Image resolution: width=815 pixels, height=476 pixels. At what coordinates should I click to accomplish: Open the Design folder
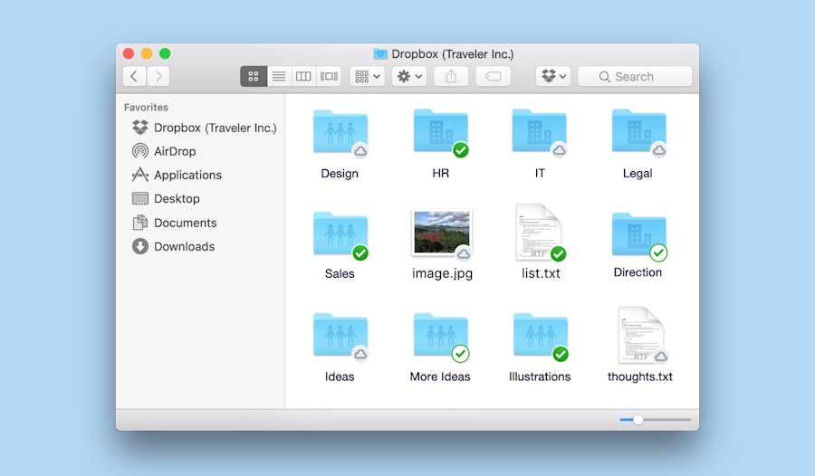[340, 132]
